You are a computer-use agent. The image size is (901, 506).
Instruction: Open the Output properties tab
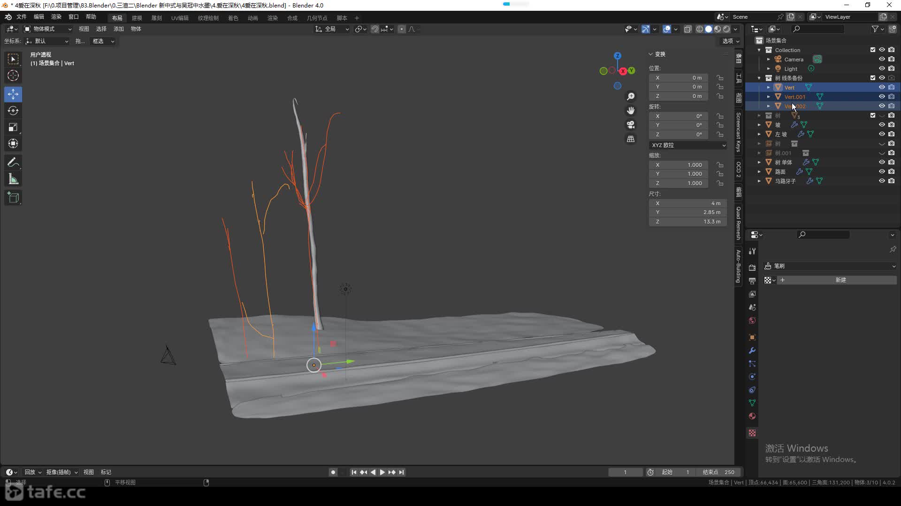pos(752,281)
